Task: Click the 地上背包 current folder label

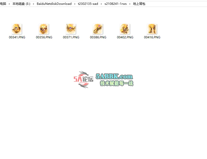Action: [139, 4]
